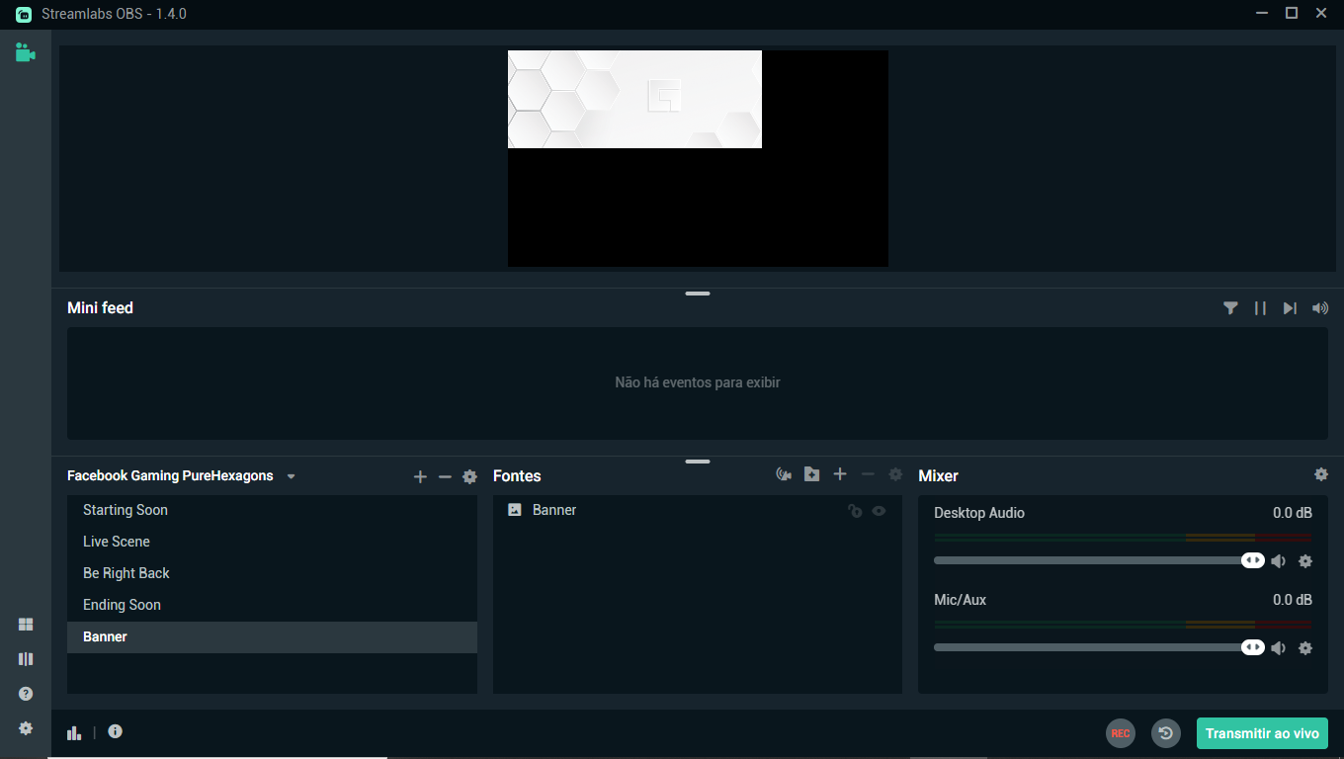View performance statistics via the bar chart icon

coord(74,732)
